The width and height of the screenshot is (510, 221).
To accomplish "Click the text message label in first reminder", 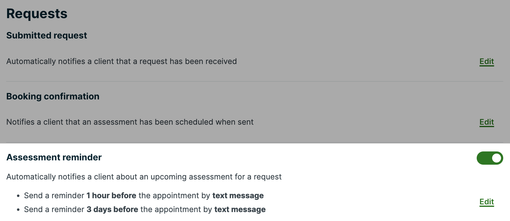I will click(238, 195).
